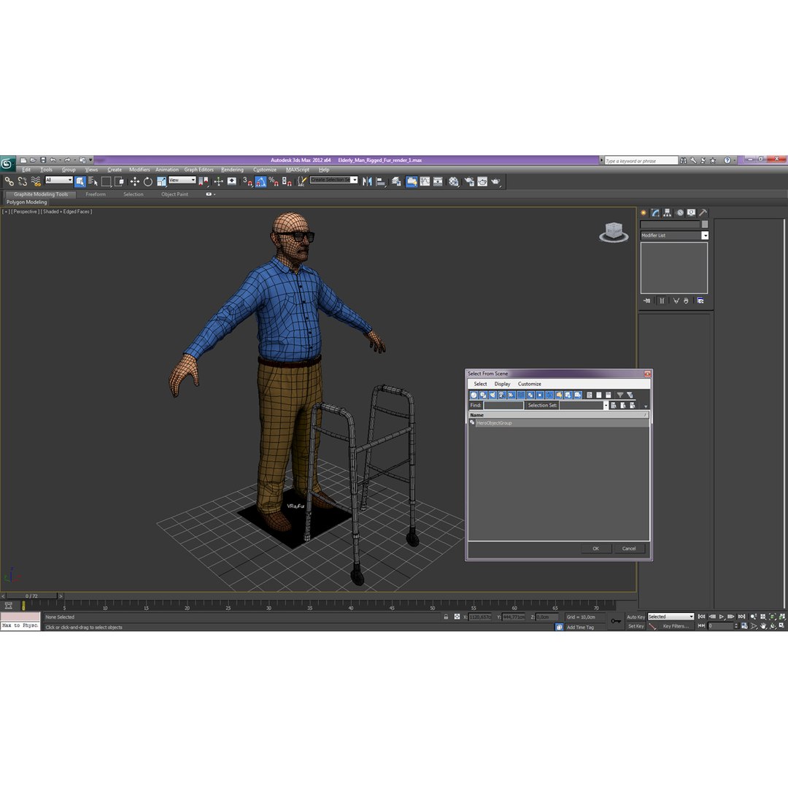Viewport: 788px width, 788px height.
Task: Open the key mode 'Selected' dropdown
Action: tap(671, 617)
